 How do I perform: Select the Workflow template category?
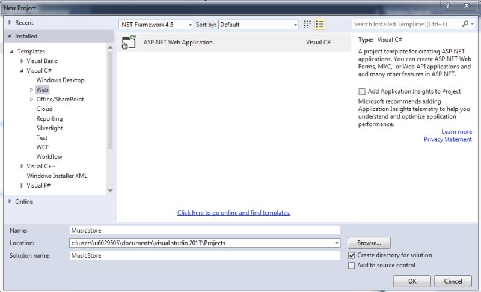click(49, 157)
